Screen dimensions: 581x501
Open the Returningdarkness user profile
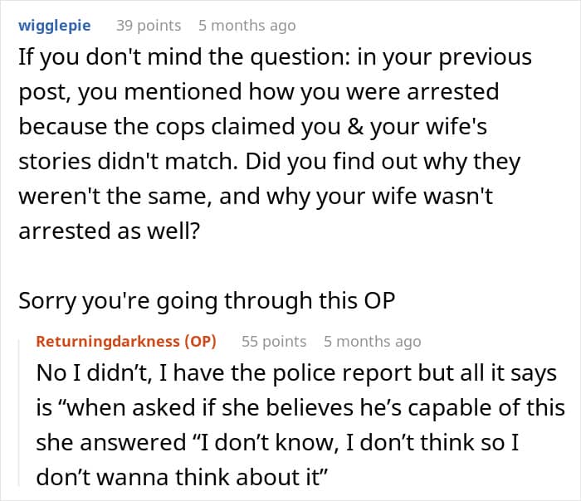105,341
